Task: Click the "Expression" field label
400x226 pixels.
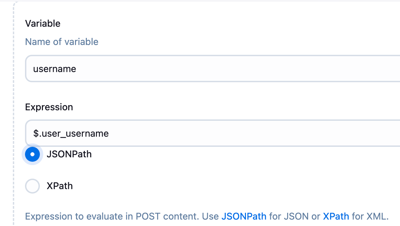Action: pyautogui.click(x=49, y=107)
